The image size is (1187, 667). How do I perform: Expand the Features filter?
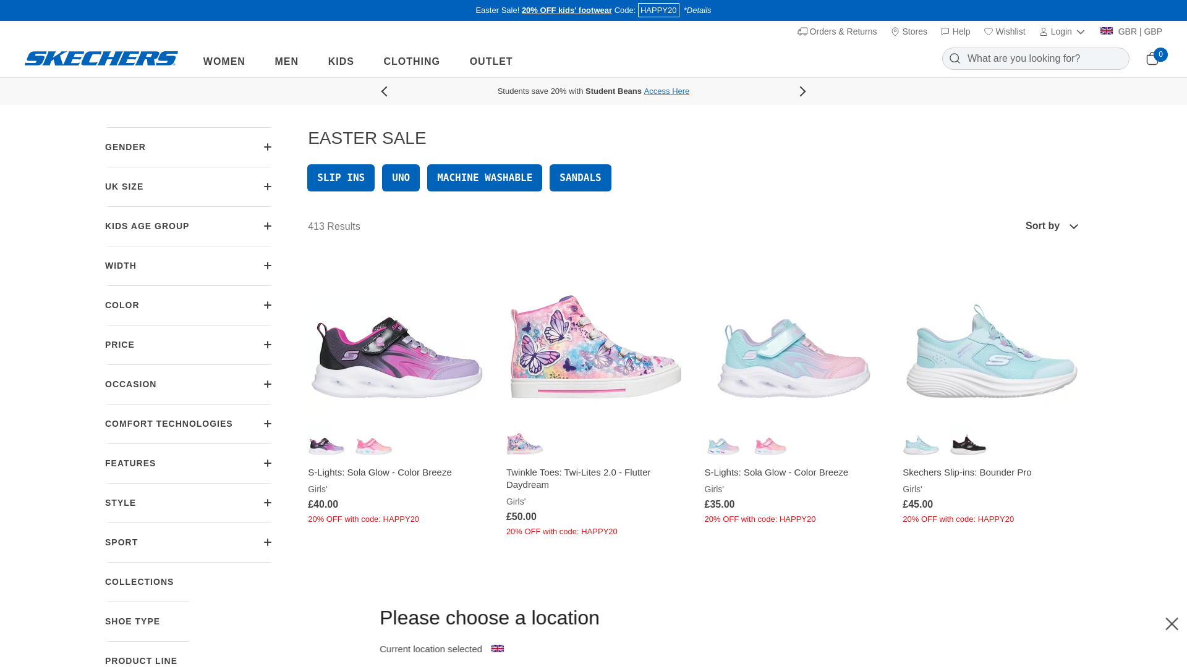point(189,463)
